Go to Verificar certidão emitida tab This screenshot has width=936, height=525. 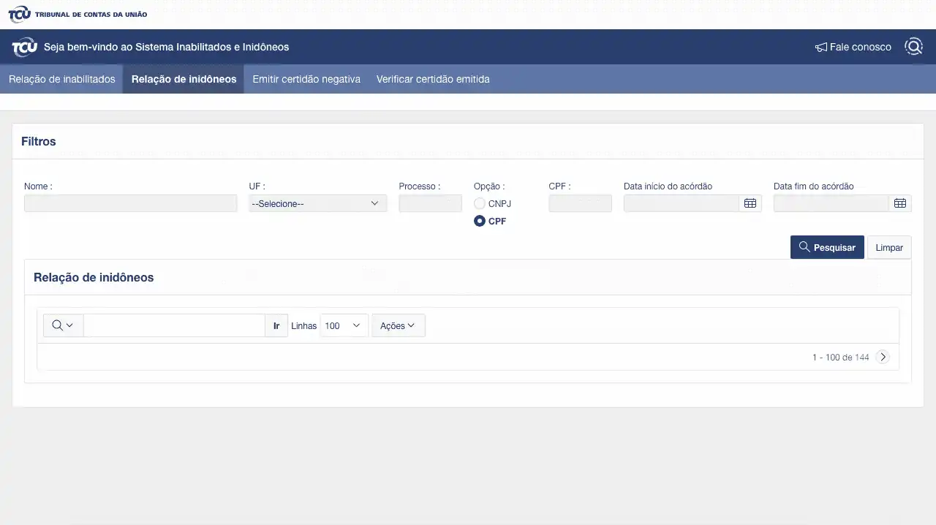click(433, 79)
